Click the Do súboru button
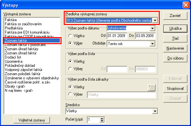 pos(175,58)
